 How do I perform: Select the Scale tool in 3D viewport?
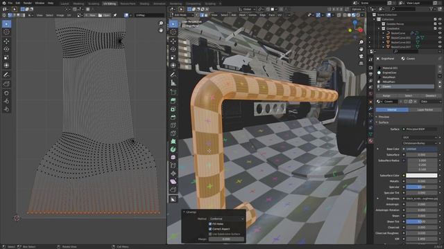(x=173, y=57)
